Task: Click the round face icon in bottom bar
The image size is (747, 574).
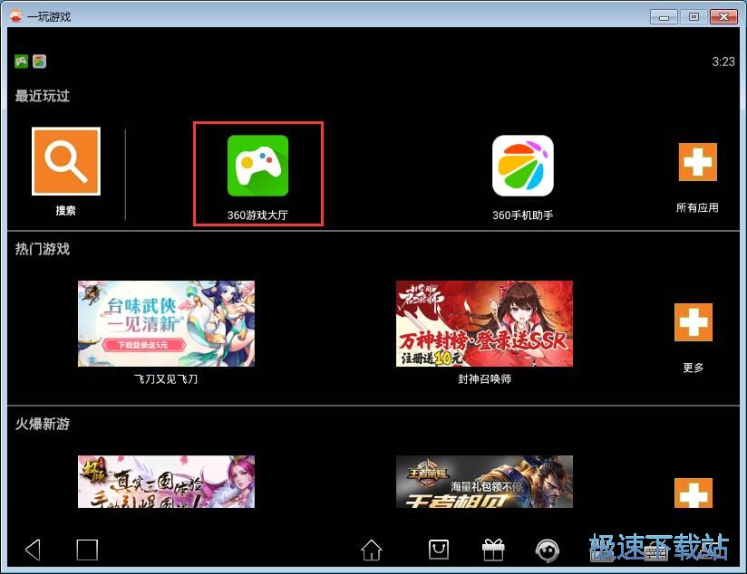Action: 547,550
